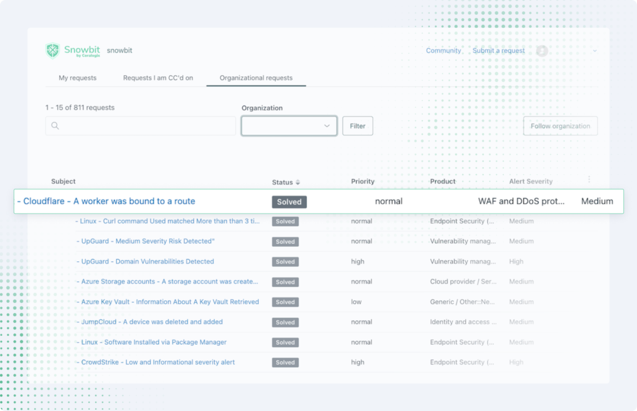The width and height of the screenshot is (637, 411).
Task: Open JumpCloud device deleted and added request
Action: pyautogui.click(x=150, y=322)
